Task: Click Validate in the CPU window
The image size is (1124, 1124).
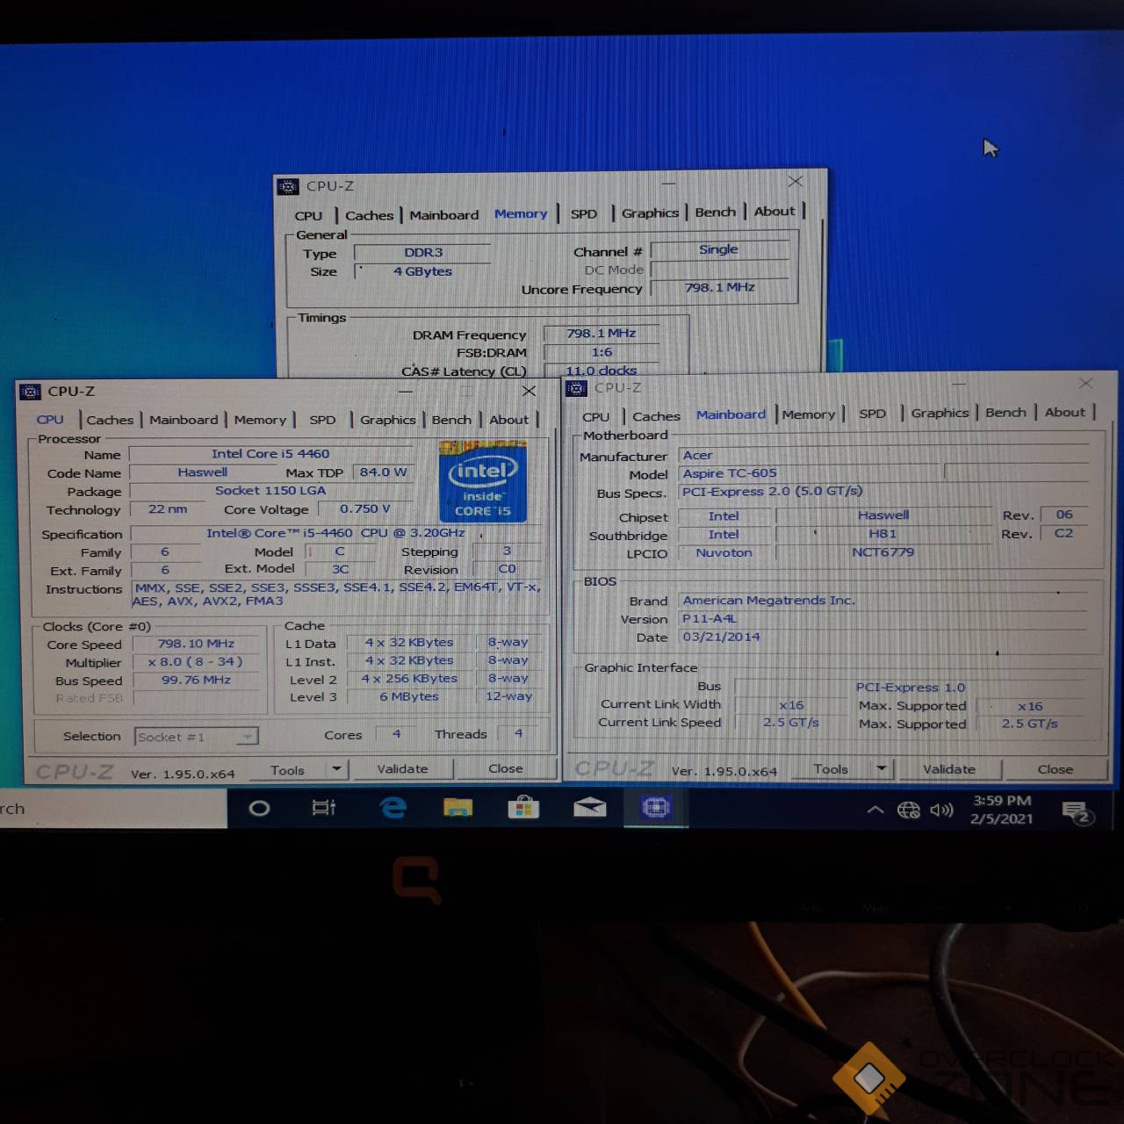Action: point(402,769)
